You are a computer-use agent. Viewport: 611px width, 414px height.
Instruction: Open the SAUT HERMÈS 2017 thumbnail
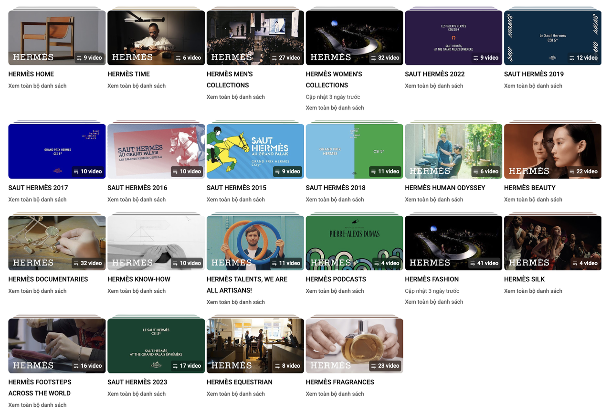[57, 151]
